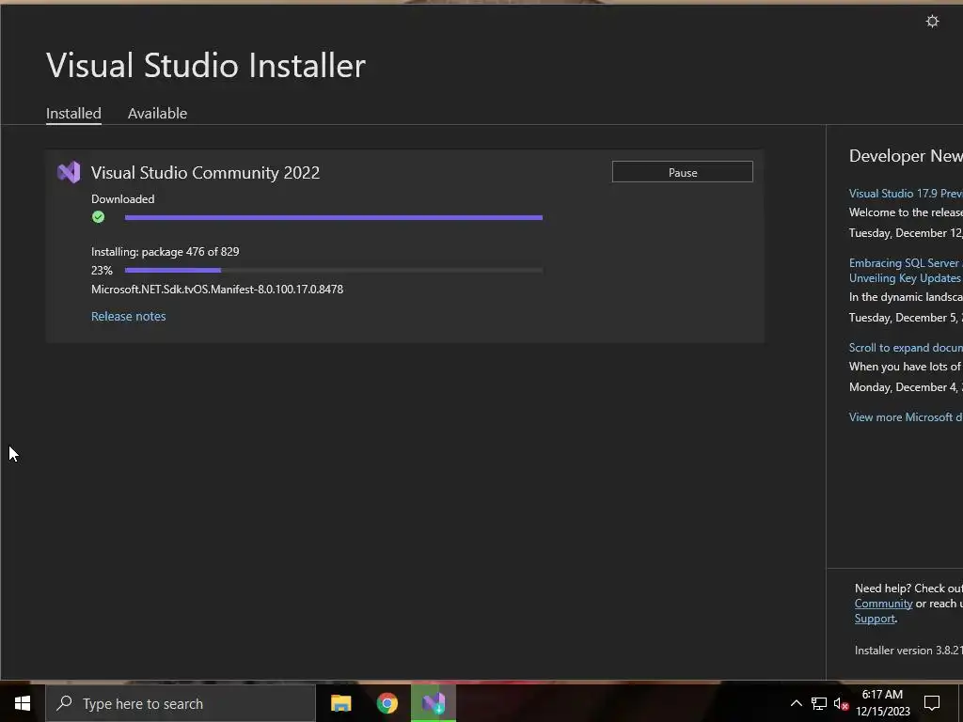This screenshot has width=963, height=722.
Task: Click the 'In the dynamic landscape' summary text
Action: tap(906, 297)
